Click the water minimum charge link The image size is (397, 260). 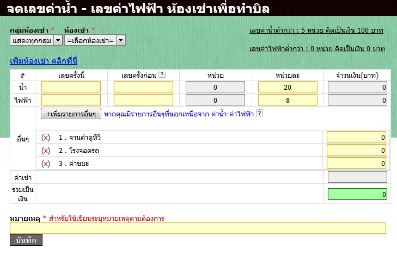(x=316, y=30)
